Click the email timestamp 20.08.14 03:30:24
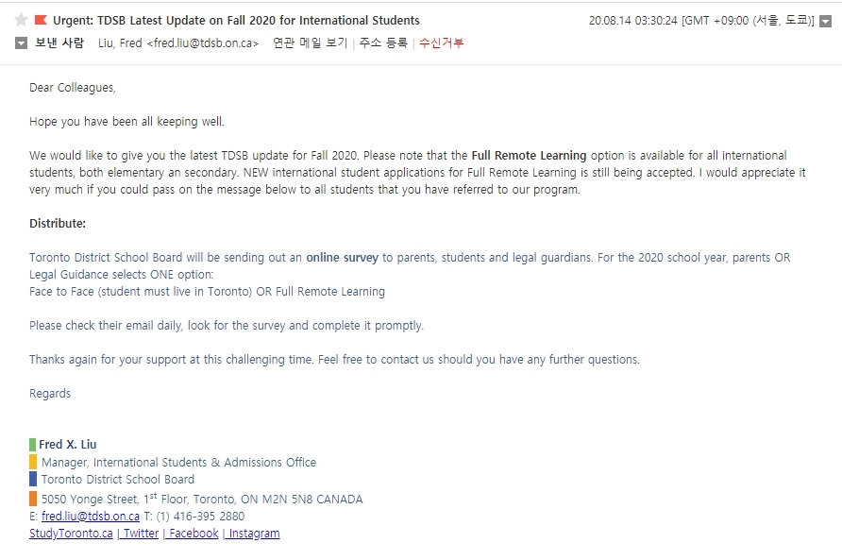Viewport: 842px width, 560px height. [633, 21]
